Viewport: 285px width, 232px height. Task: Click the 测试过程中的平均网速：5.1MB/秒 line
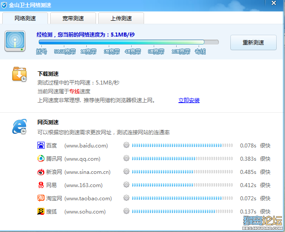pyautogui.click(x=78, y=83)
